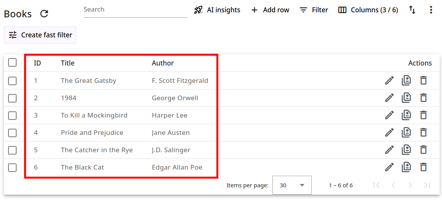Edit The Great Gatsby row with pencil icon

389,81
